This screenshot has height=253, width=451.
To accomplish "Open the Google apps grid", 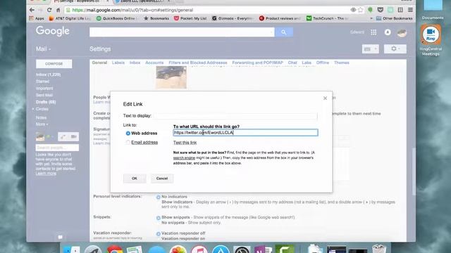I will click(x=373, y=32).
